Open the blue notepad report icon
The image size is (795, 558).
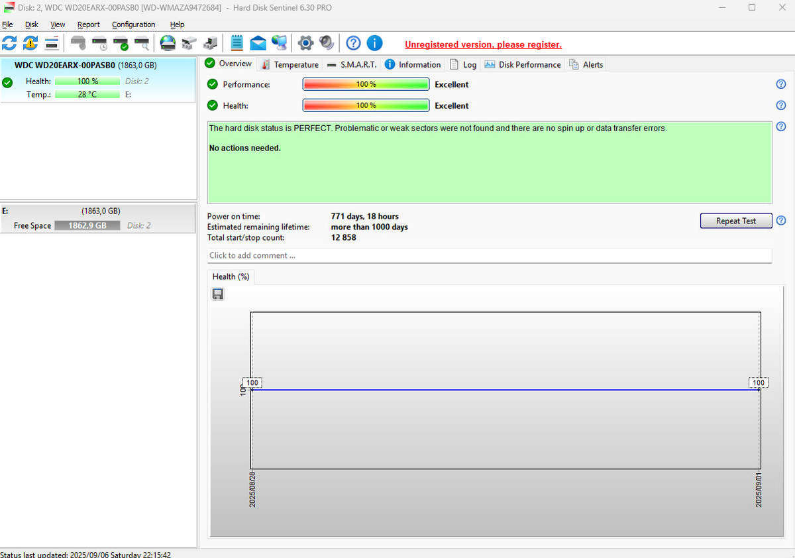[237, 43]
